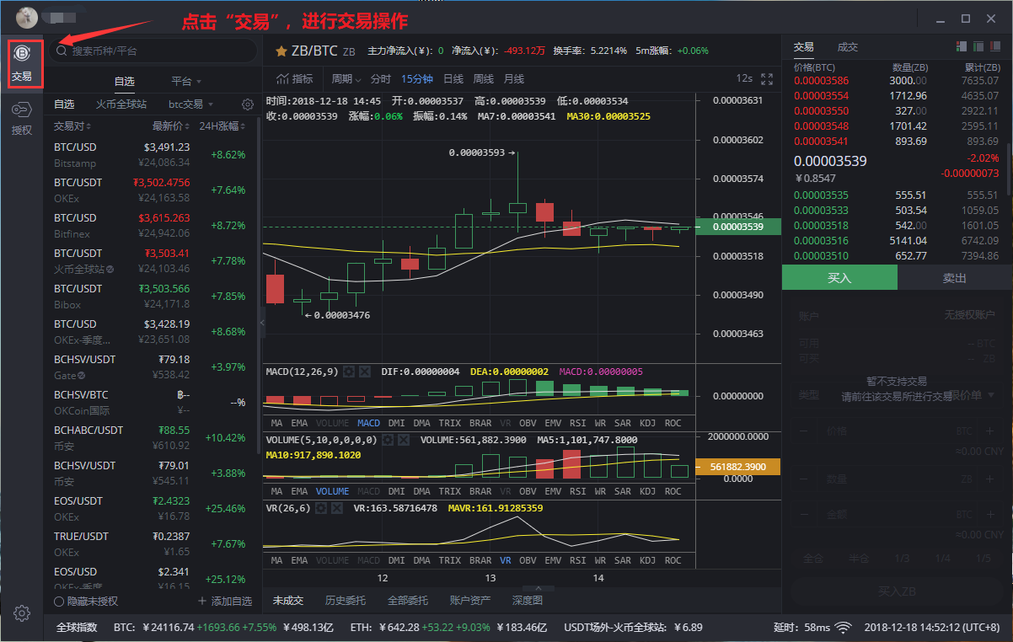Expand chart to fullscreen
The height and width of the screenshot is (642, 1013).
[x=766, y=78]
